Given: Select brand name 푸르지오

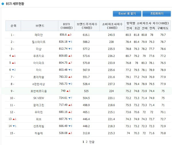Looking at the screenshot, I should [39, 56].
